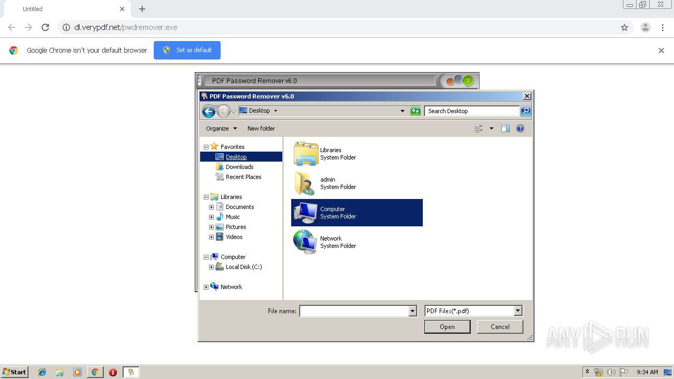
Task: Toggle the preview pane icon
Action: tap(506, 128)
